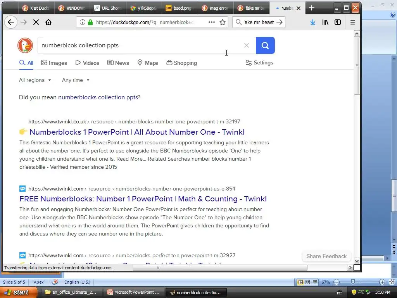Viewport: 397px width, 298px height.
Task: Clear the DuckDuckGo search box
Action: 246,45
